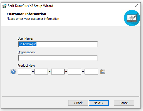Select the first Product Key box

coord(24,71)
